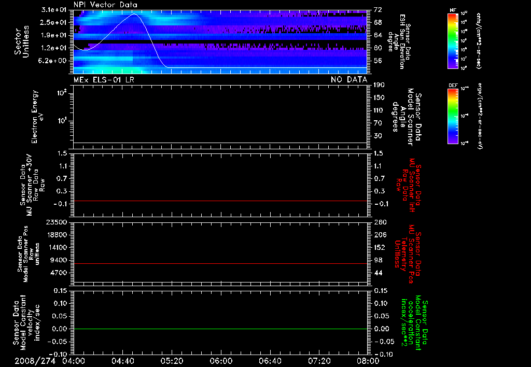Click the 05:20 time axis label
This screenshot has width=531, height=367.
point(172,361)
